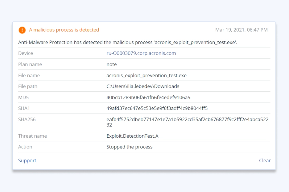Click the Anti-Malware Protection description sentence
The image size is (289, 192).
pyautogui.click(x=128, y=42)
